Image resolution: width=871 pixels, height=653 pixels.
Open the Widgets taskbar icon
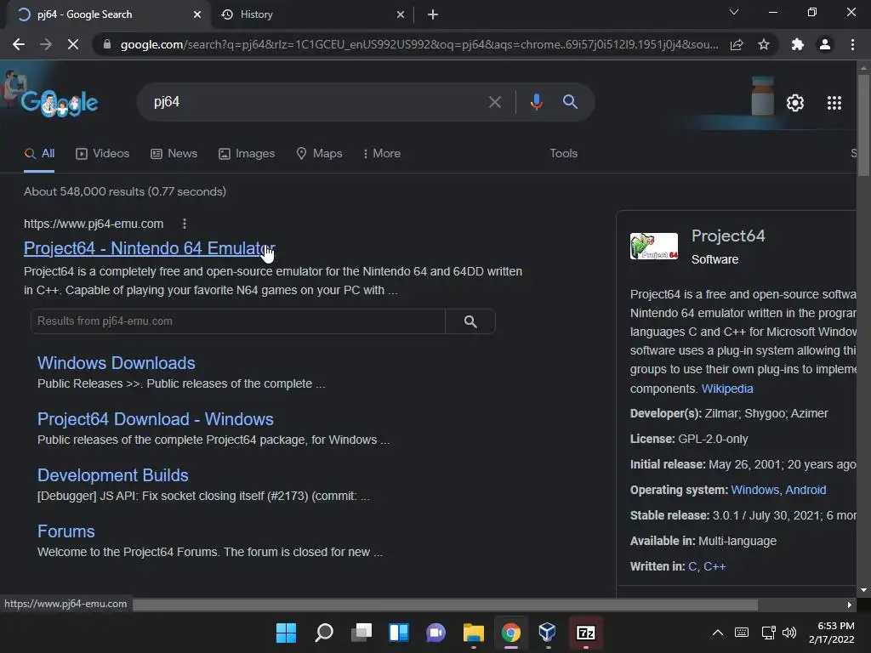pos(399,633)
